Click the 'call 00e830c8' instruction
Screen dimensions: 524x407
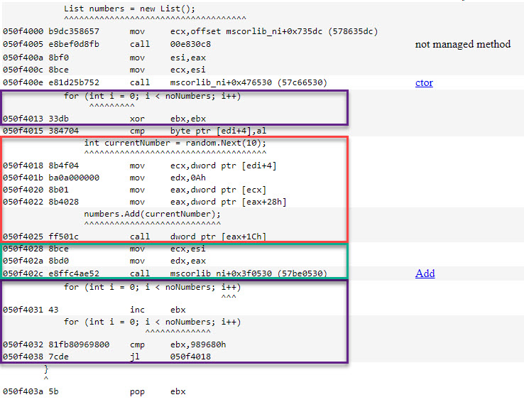click(170, 44)
